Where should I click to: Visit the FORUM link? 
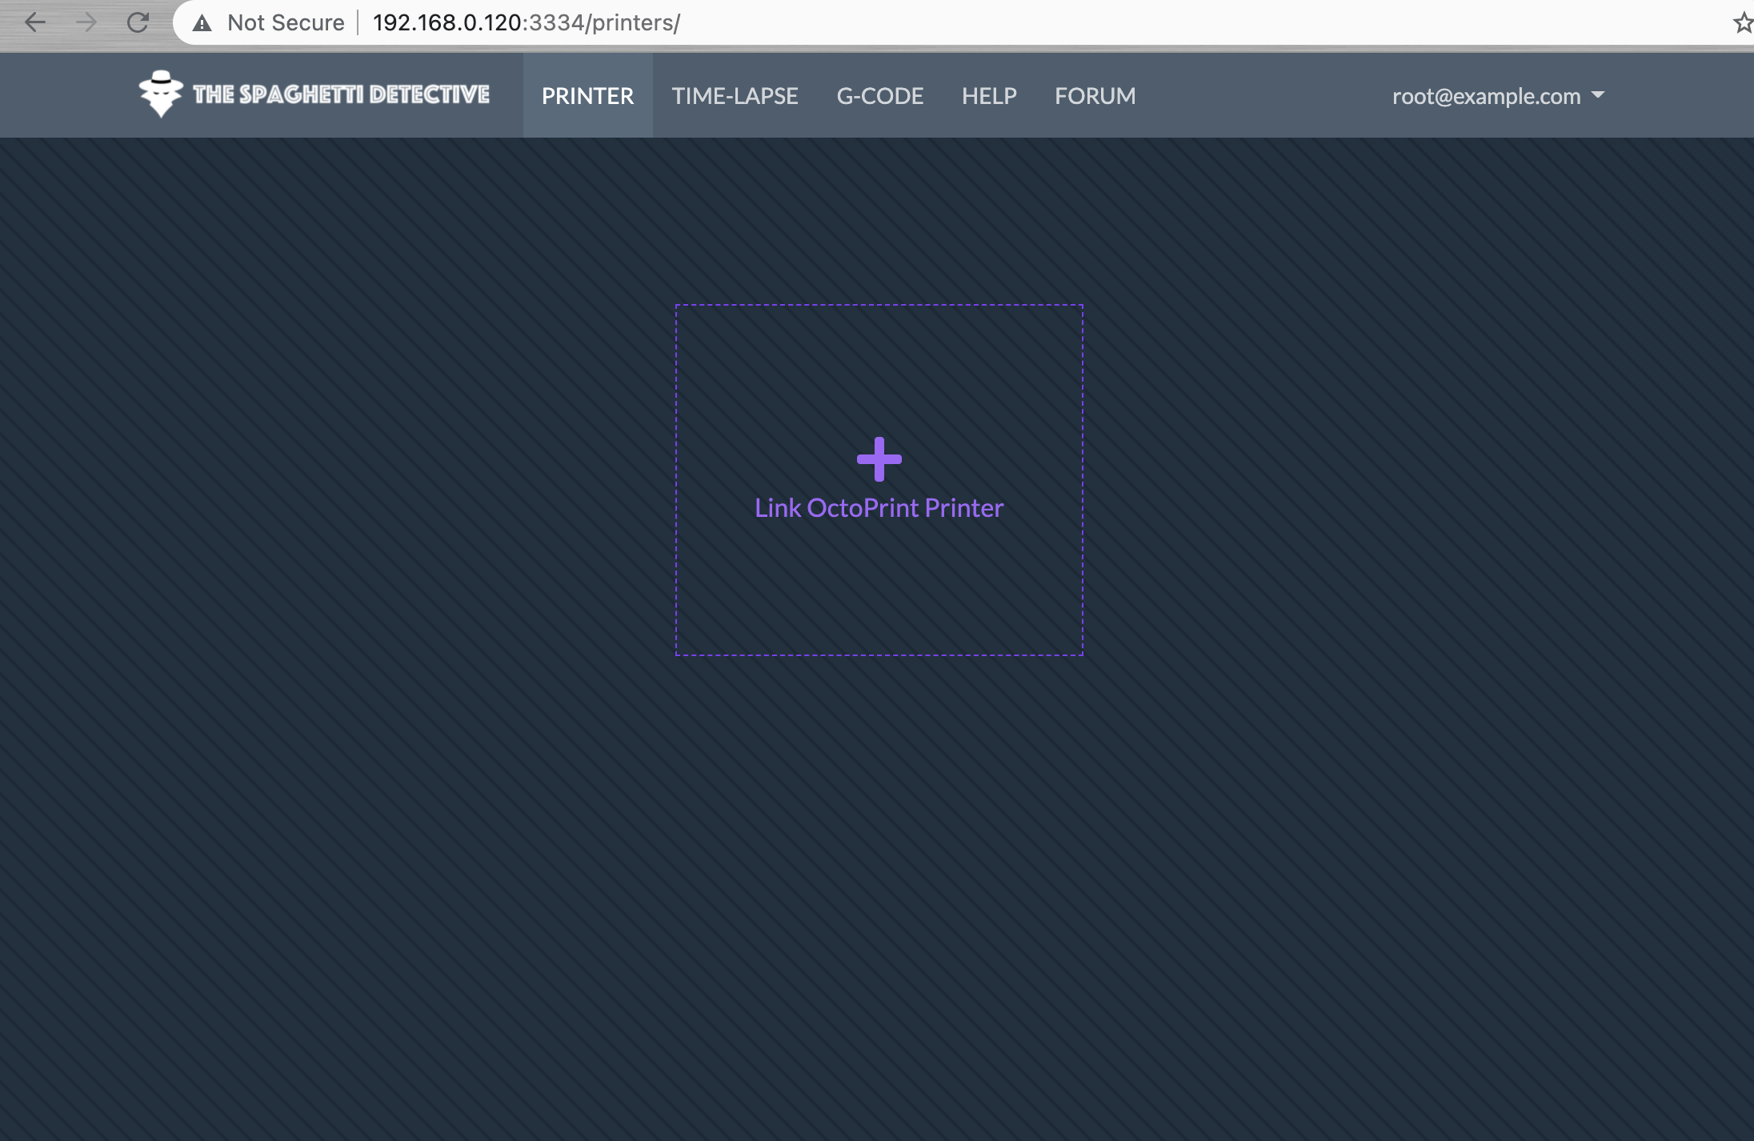1095,96
